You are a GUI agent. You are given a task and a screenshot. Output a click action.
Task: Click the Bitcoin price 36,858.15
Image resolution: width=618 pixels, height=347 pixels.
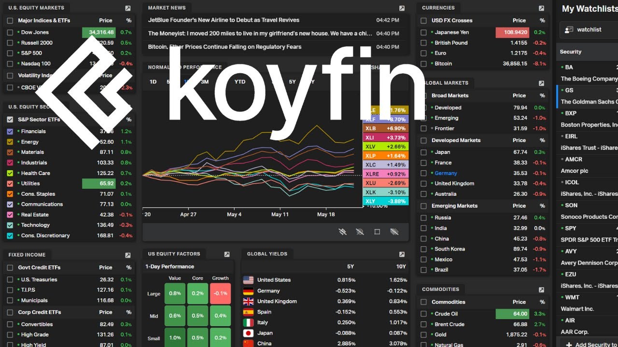click(x=515, y=64)
